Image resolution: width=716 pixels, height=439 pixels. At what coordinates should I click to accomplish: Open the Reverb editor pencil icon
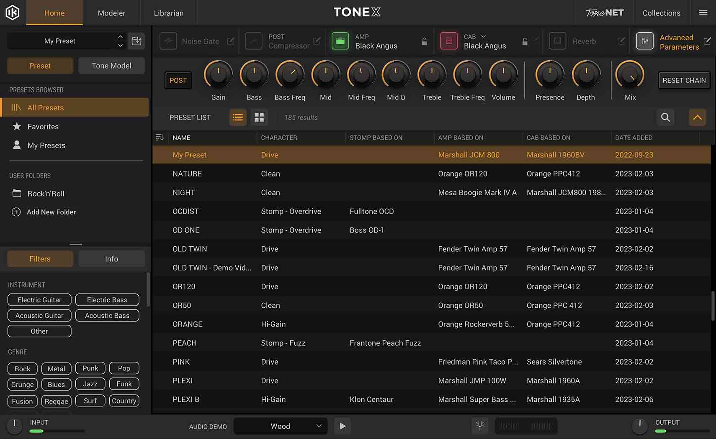click(x=621, y=41)
